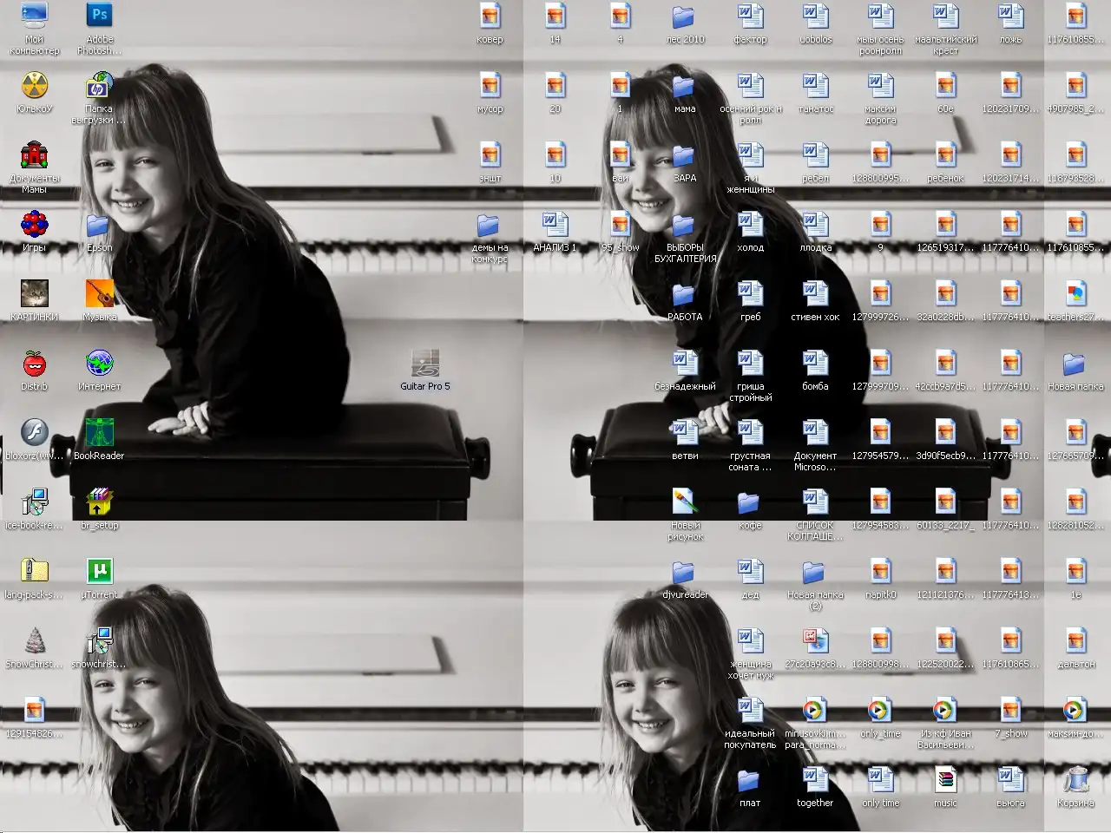Click the ВЫБОРЫ БУХГАЛТЕРИЯ folder
Viewport: 1111px width, 833px height.
pyautogui.click(x=685, y=226)
